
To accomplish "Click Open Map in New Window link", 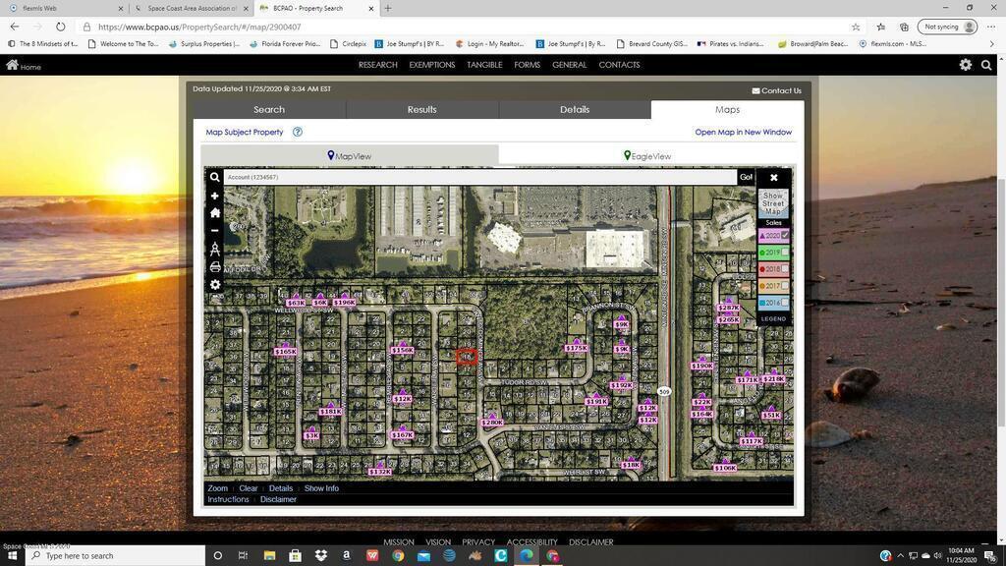I will coord(743,132).
